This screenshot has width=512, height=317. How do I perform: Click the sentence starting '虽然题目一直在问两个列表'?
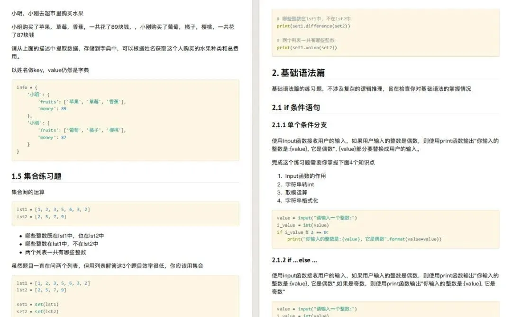coord(107,266)
